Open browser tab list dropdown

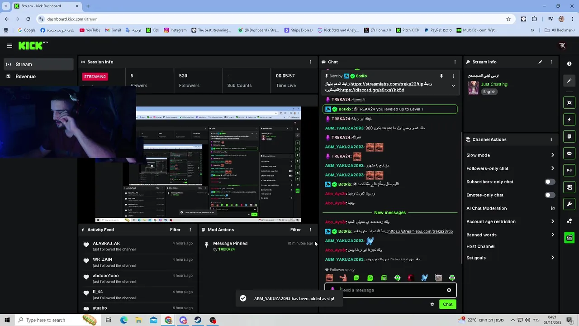tap(6, 6)
